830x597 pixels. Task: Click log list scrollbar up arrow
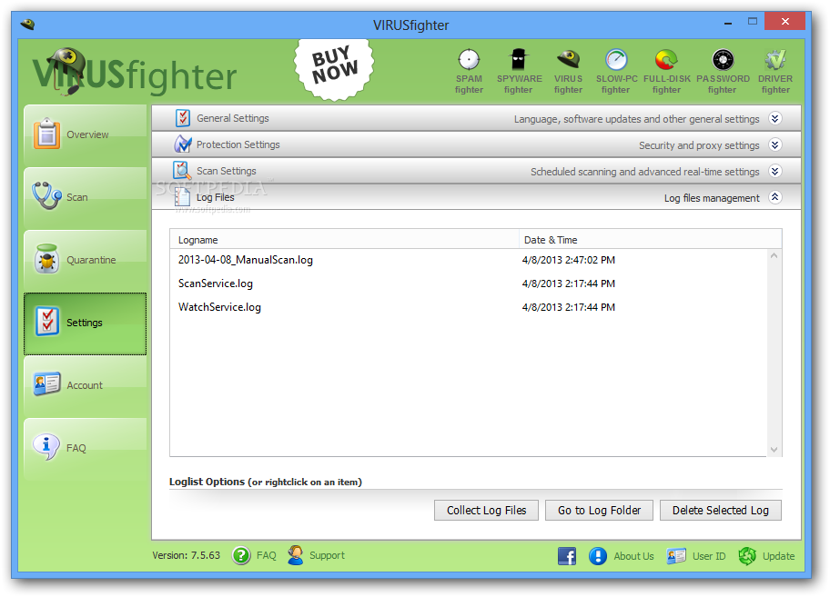pyautogui.click(x=774, y=255)
